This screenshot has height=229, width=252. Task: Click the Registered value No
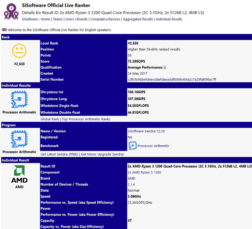point(130,137)
